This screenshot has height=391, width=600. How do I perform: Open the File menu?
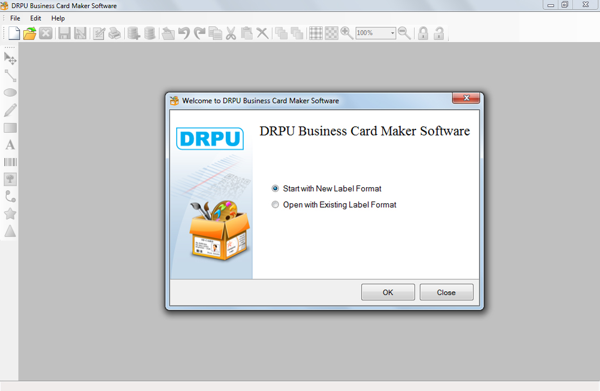pos(15,18)
